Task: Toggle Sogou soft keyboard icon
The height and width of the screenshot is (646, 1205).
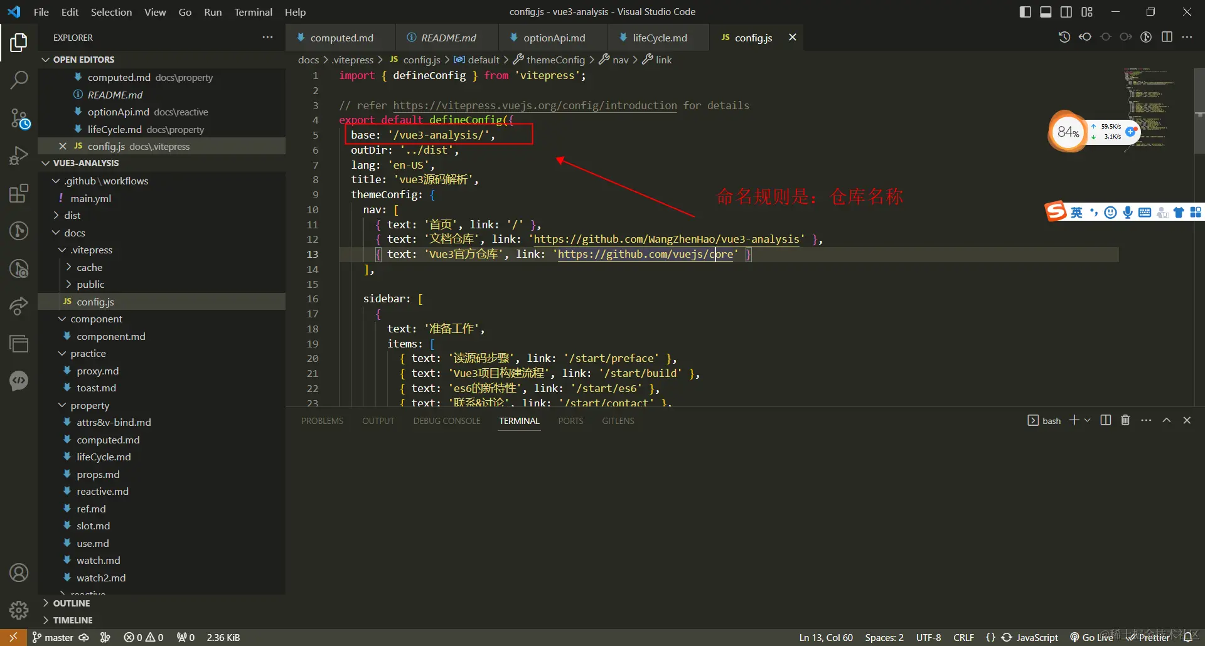Action: coord(1145,213)
